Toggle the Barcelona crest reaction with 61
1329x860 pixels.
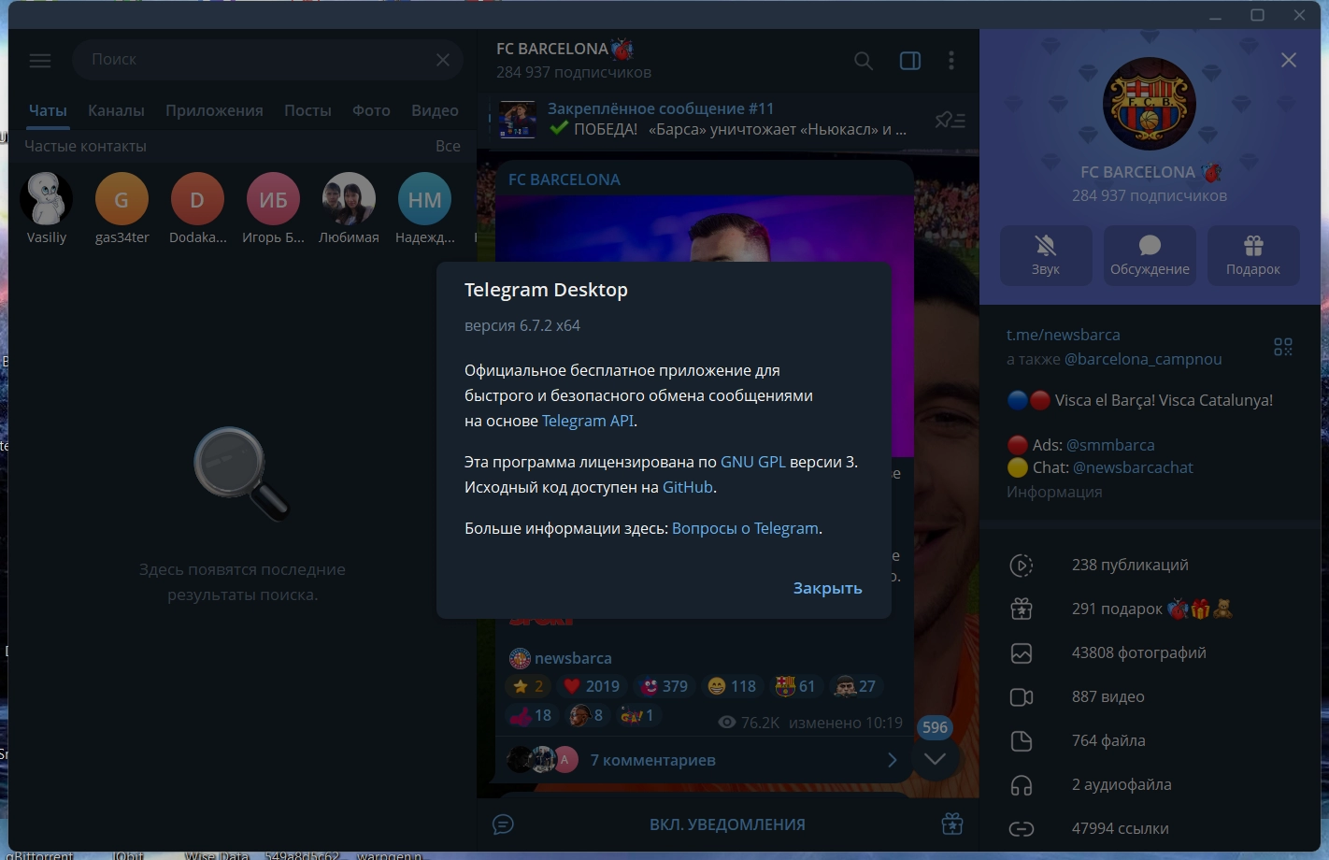795,686
